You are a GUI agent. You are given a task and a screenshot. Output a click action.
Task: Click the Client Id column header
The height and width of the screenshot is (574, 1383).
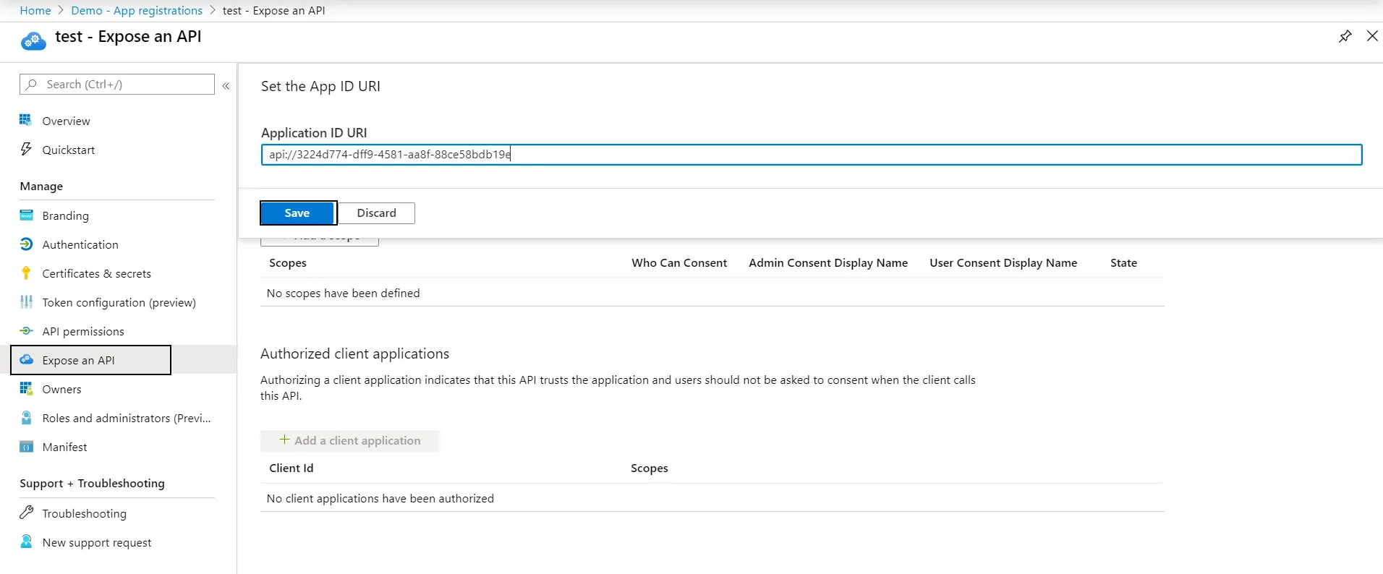point(292,468)
